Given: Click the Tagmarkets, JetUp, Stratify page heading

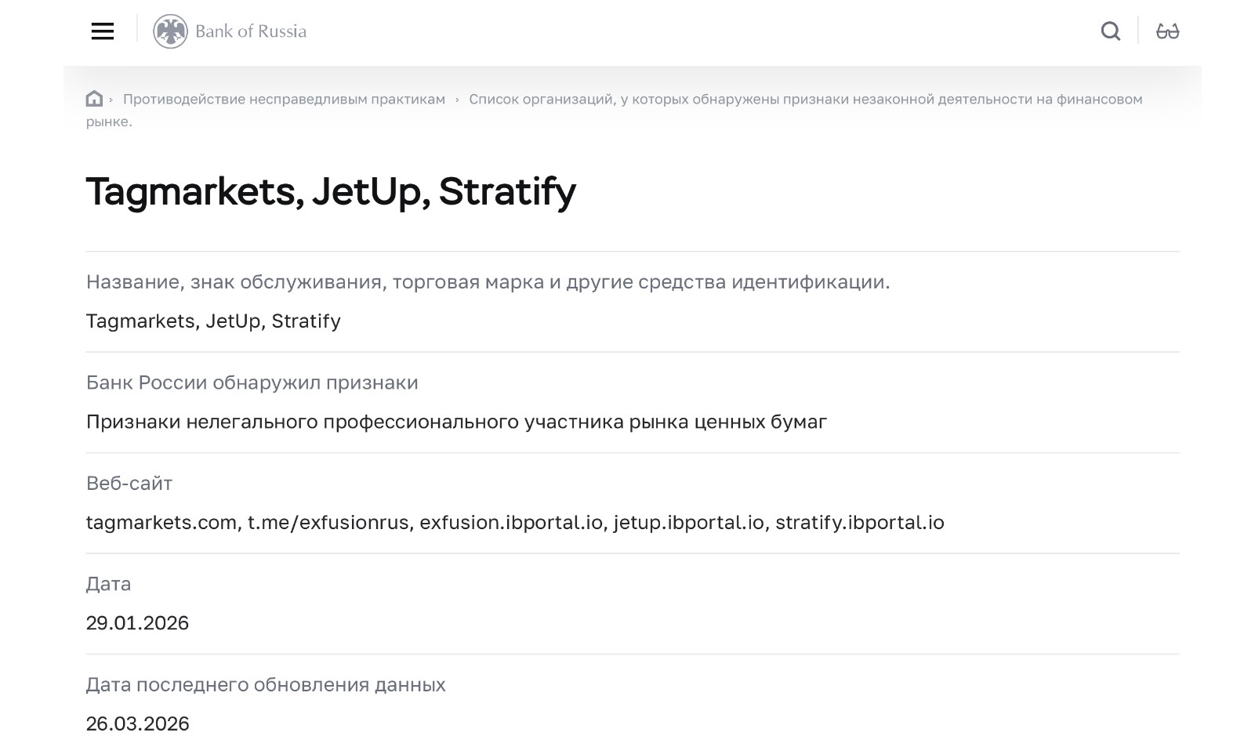Looking at the screenshot, I should tap(331, 192).
